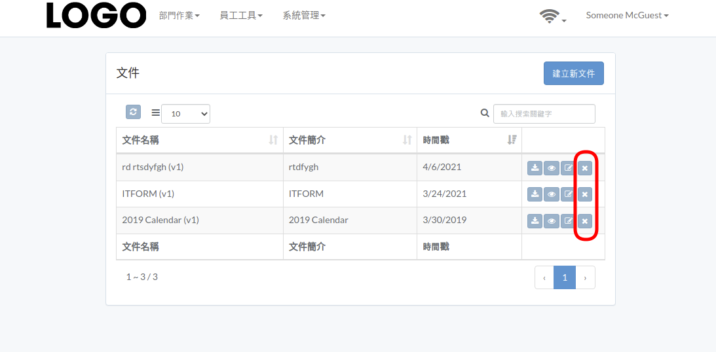This screenshot has width=716, height=352.
Task: Edit the ITFORM (v1) document
Action: [568, 195]
